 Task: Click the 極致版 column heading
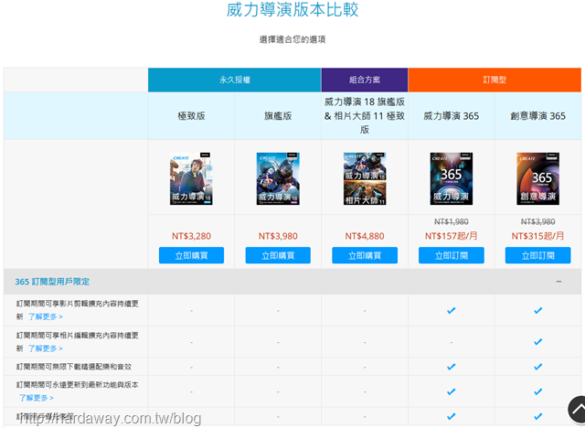click(x=191, y=116)
